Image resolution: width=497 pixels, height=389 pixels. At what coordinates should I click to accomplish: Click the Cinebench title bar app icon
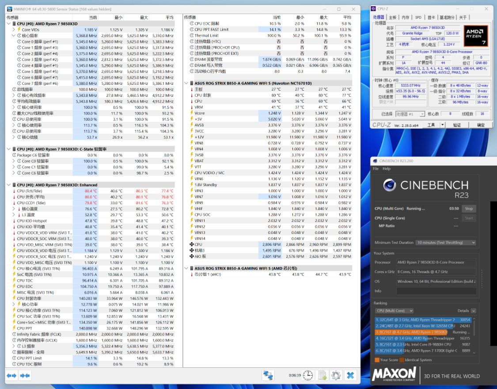(x=375, y=161)
